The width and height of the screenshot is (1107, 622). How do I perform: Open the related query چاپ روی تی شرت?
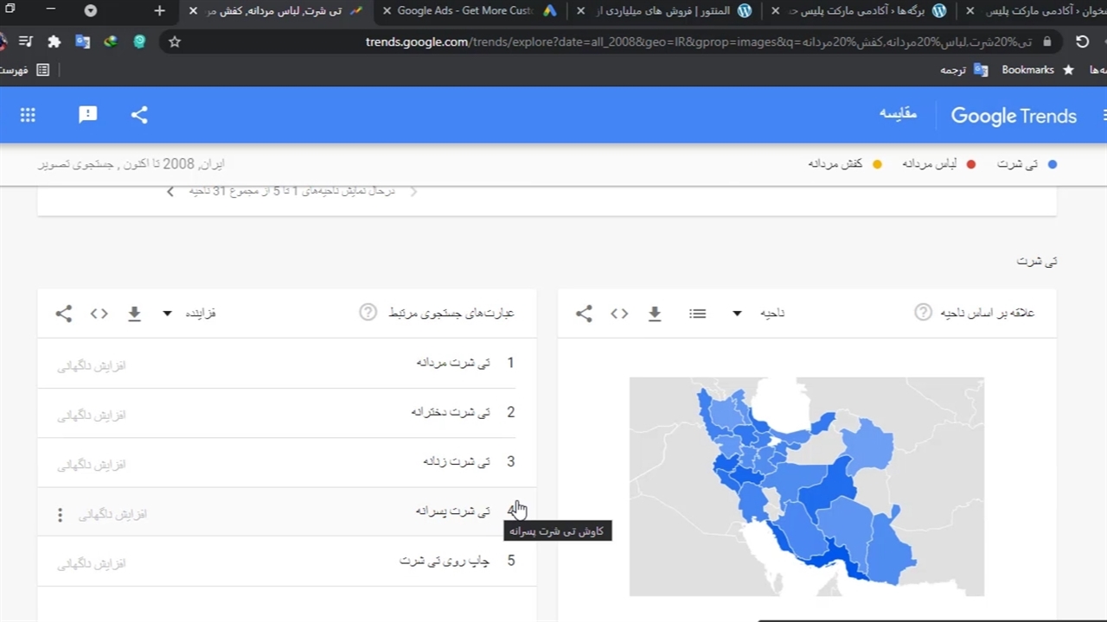(x=445, y=561)
